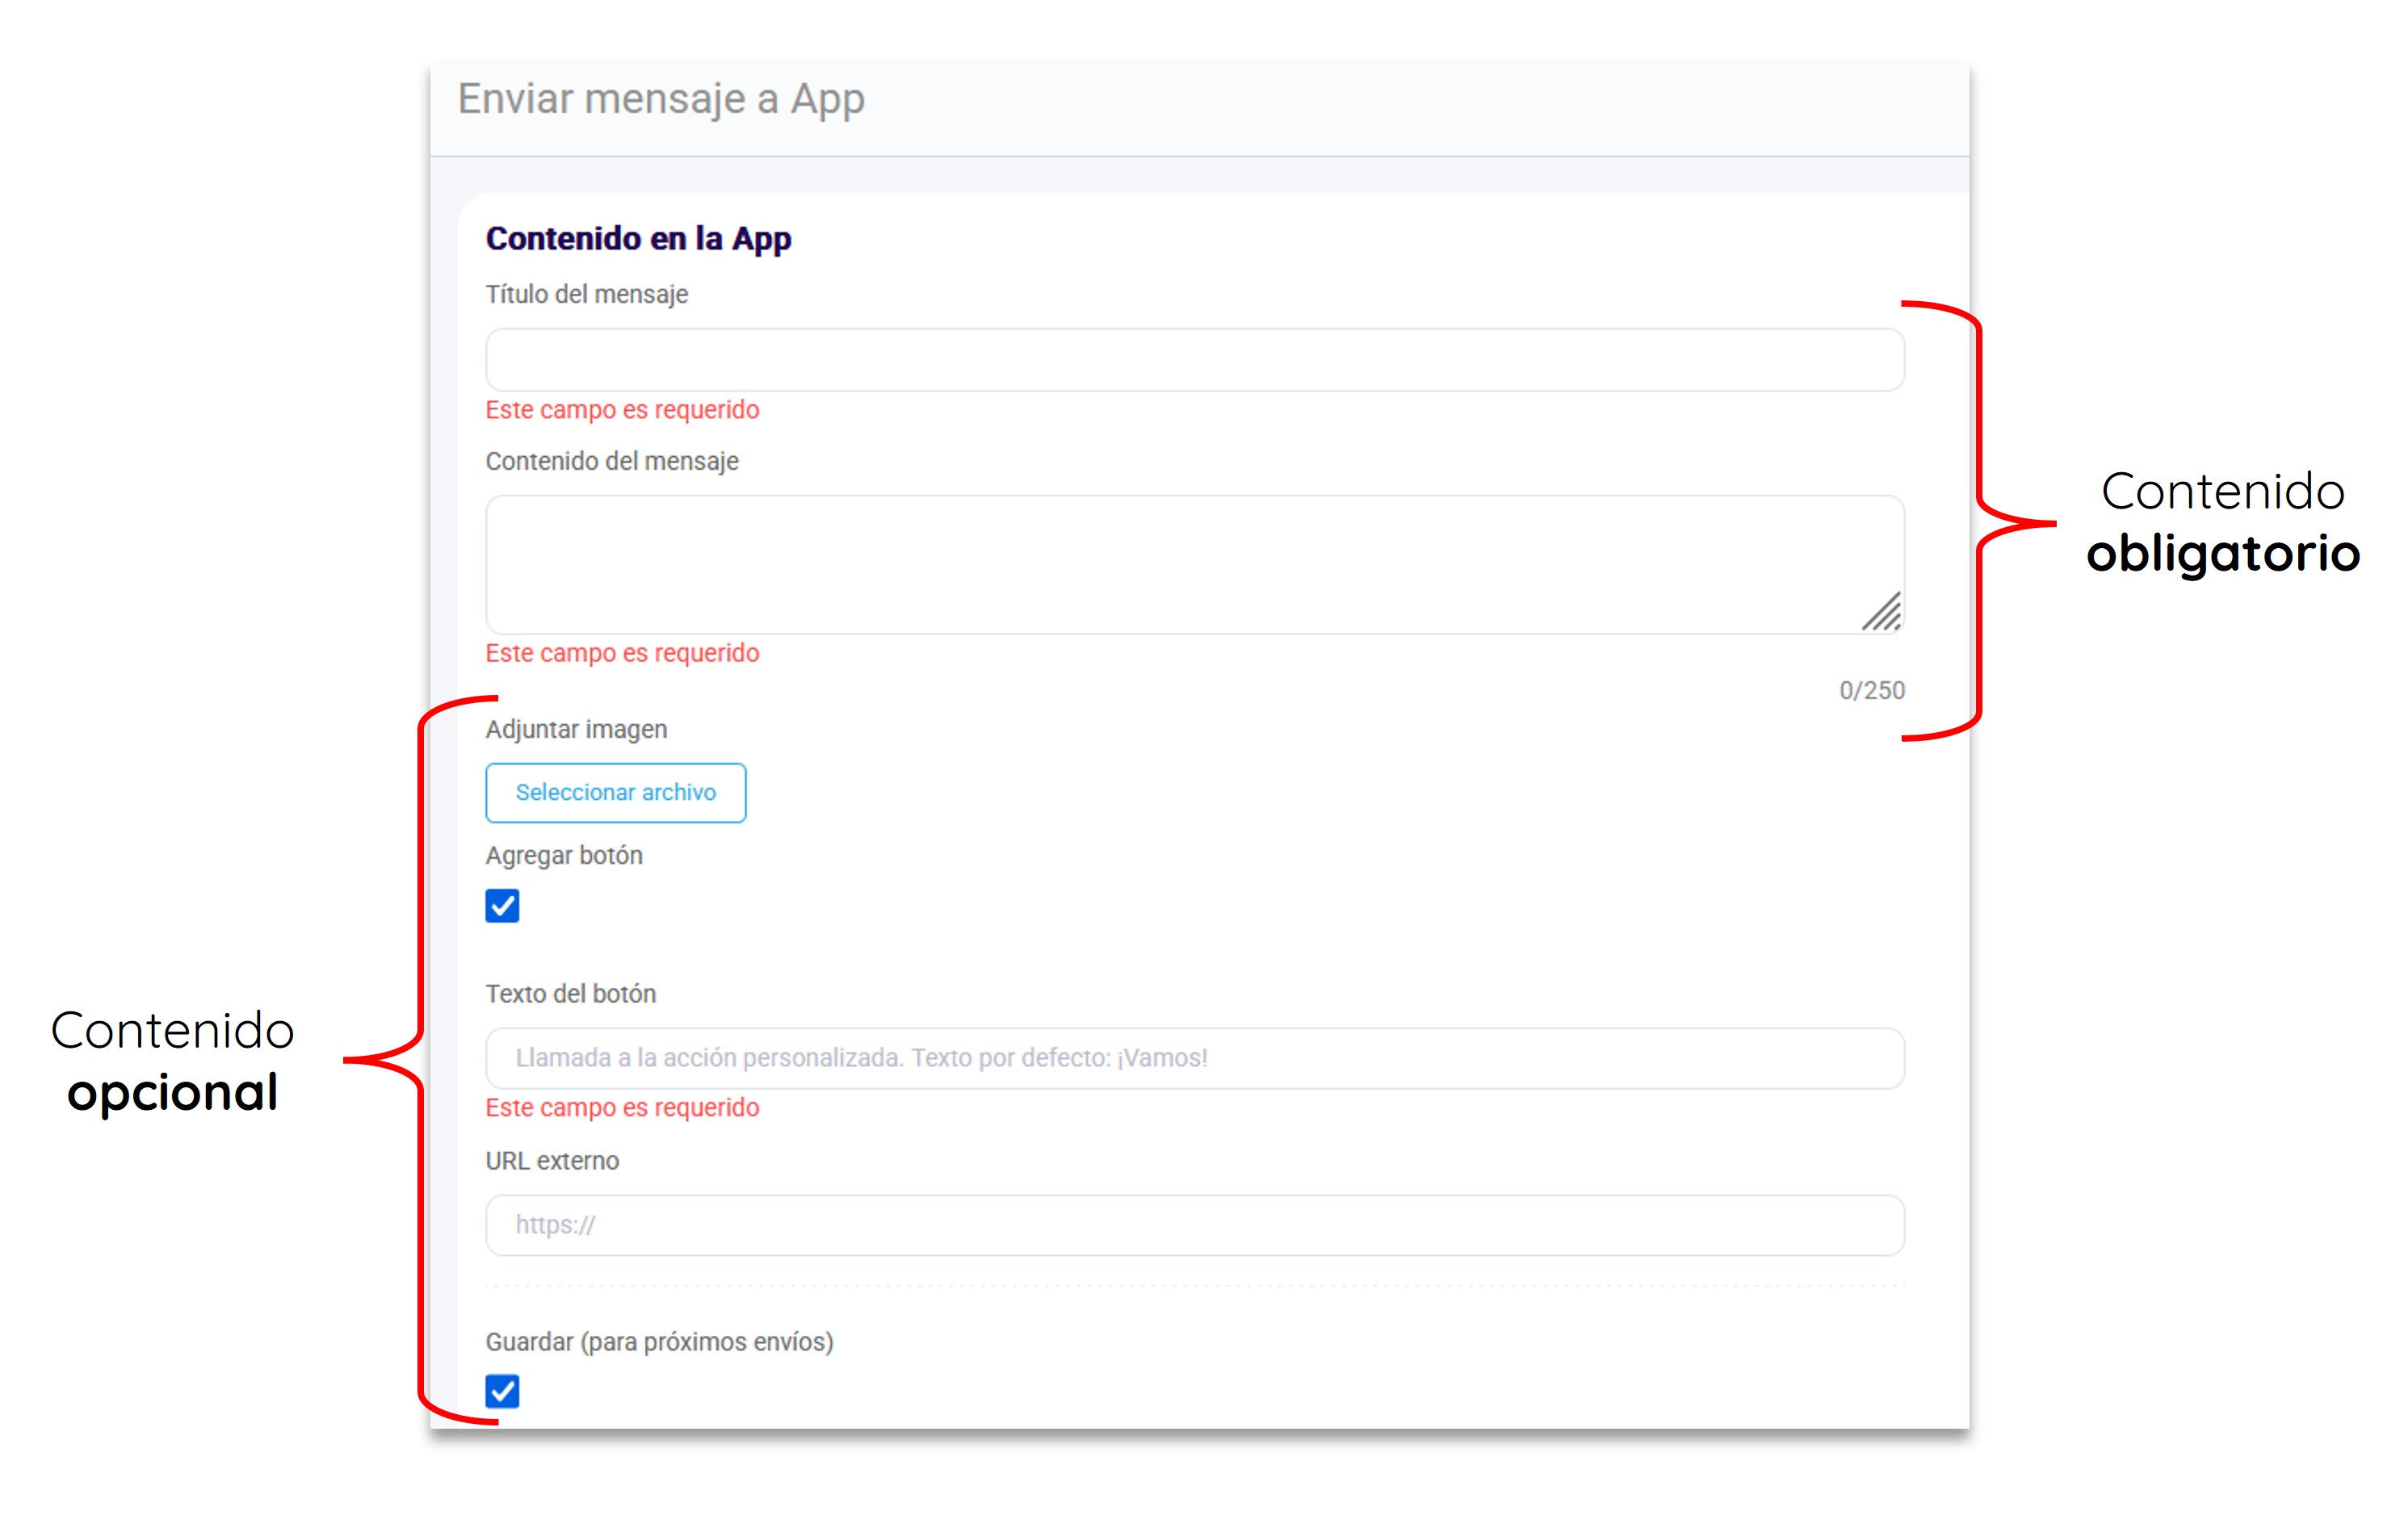Click the Guardar (para próximos envíos) label
Viewport: 2408px width, 1528px height.
tap(659, 1342)
